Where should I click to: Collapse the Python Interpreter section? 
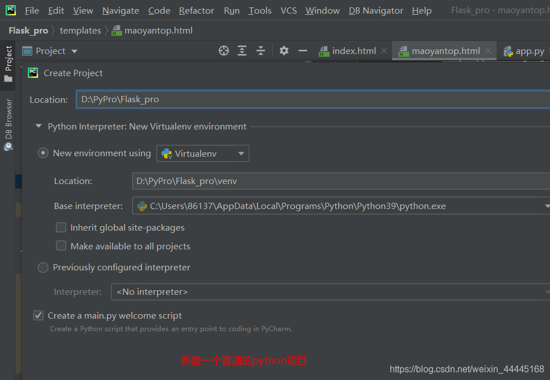point(39,126)
